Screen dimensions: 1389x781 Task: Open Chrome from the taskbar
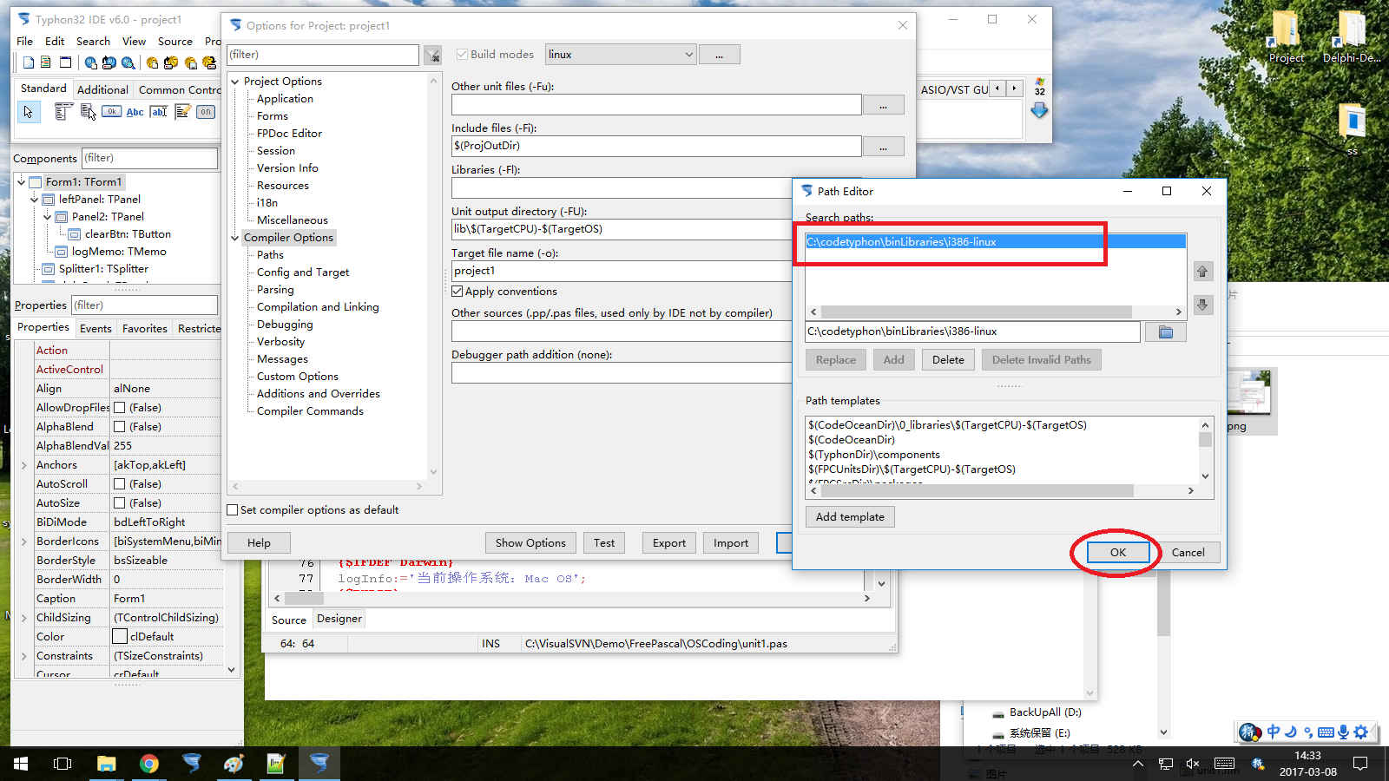pyautogui.click(x=149, y=764)
